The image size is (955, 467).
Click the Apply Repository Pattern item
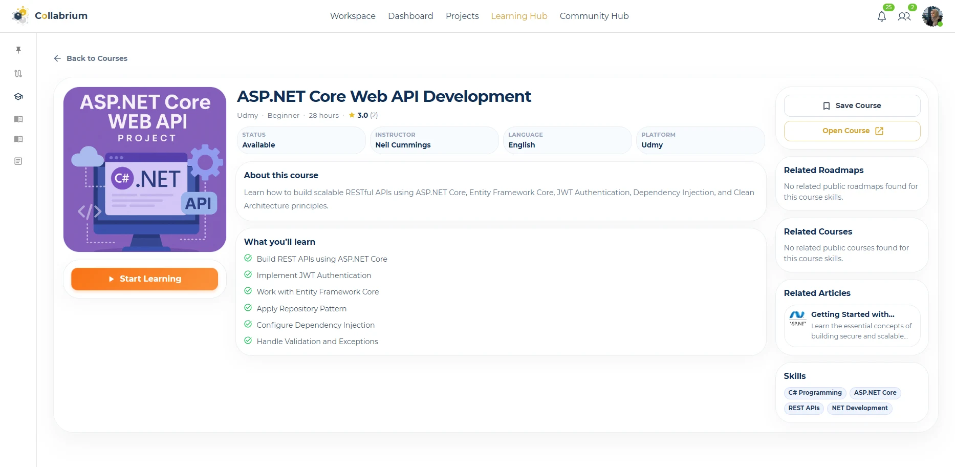[x=301, y=309]
